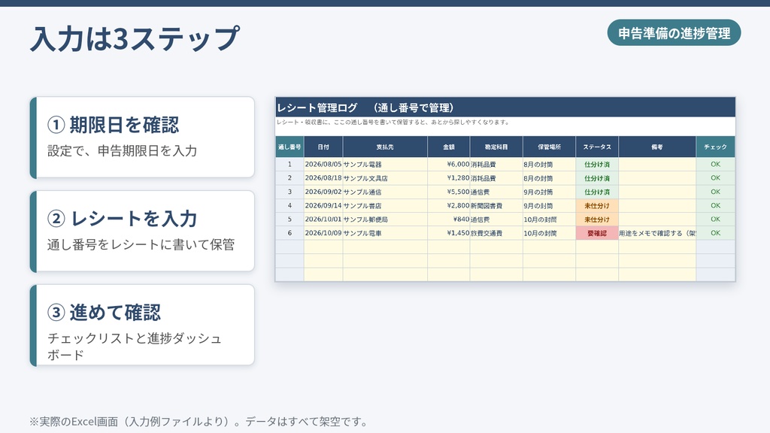Click payee cell サンプル電車

[x=385, y=233]
